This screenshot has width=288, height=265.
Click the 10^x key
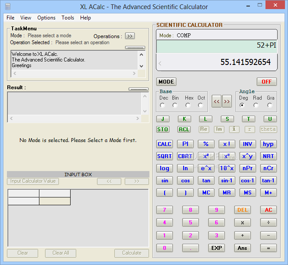point(227,168)
